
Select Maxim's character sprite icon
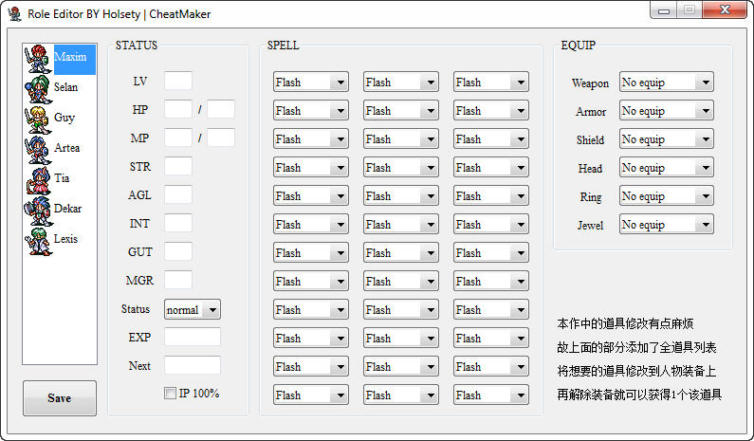click(39, 59)
